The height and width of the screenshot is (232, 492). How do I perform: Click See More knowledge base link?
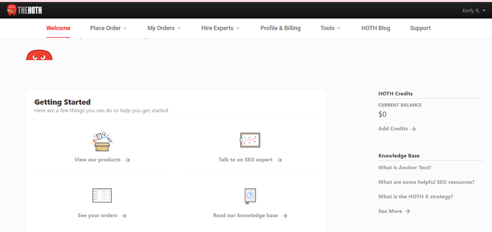(390, 211)
